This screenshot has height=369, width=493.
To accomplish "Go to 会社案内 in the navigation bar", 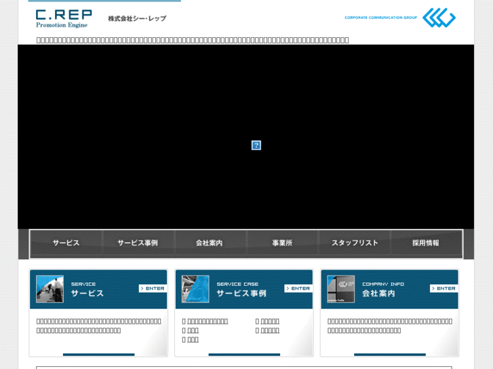I will point(210,243).
